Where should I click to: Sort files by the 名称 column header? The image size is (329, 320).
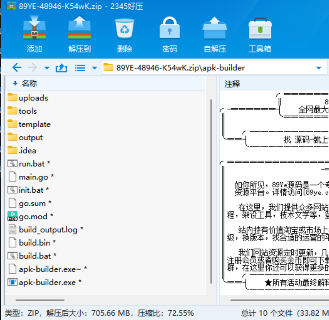[x=29, y=84]
